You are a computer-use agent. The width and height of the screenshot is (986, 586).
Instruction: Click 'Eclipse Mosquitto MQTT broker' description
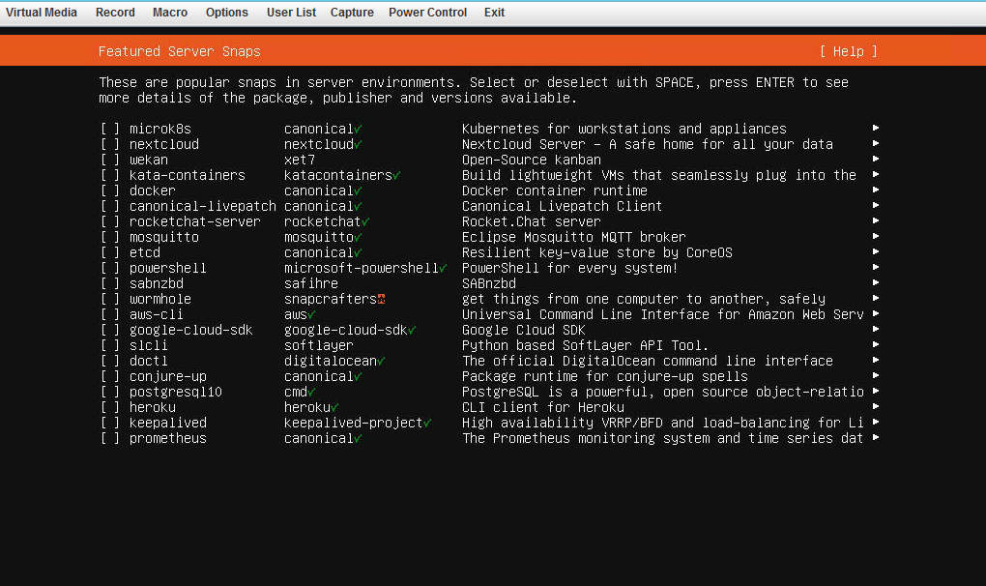[573, 237]
